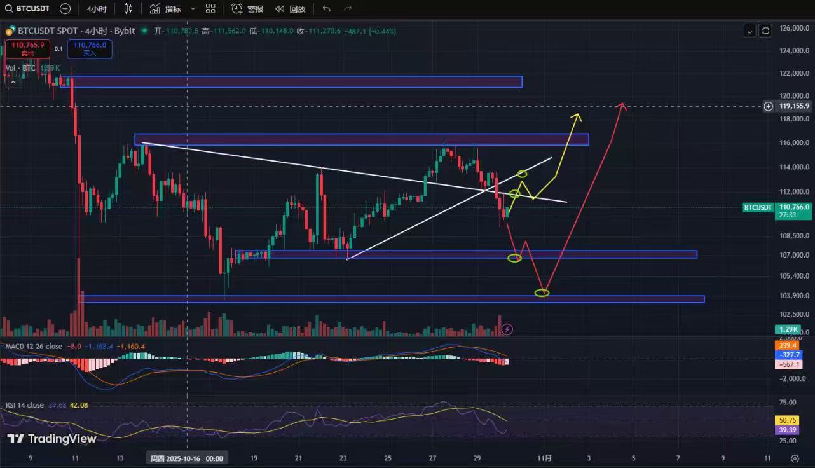Open the 指标 indicators panel
Viewport: 815px width, 468px height.
(x=165, y=9)
